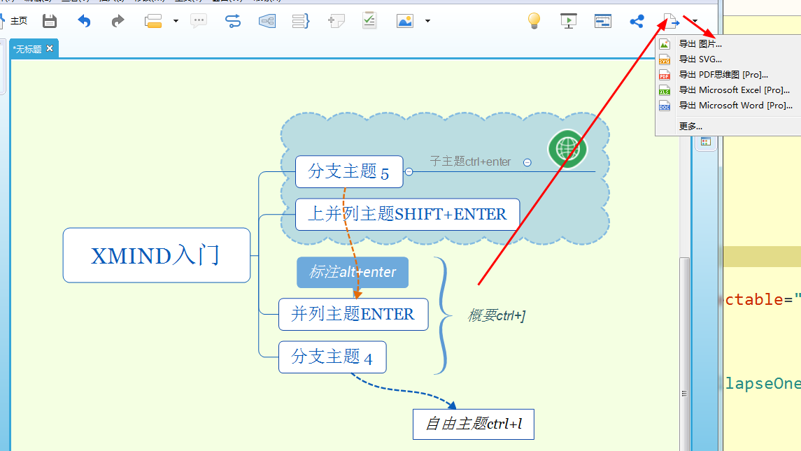Open image insert dropdown arrow
801x451 pixels.
(x=427, y=21)
